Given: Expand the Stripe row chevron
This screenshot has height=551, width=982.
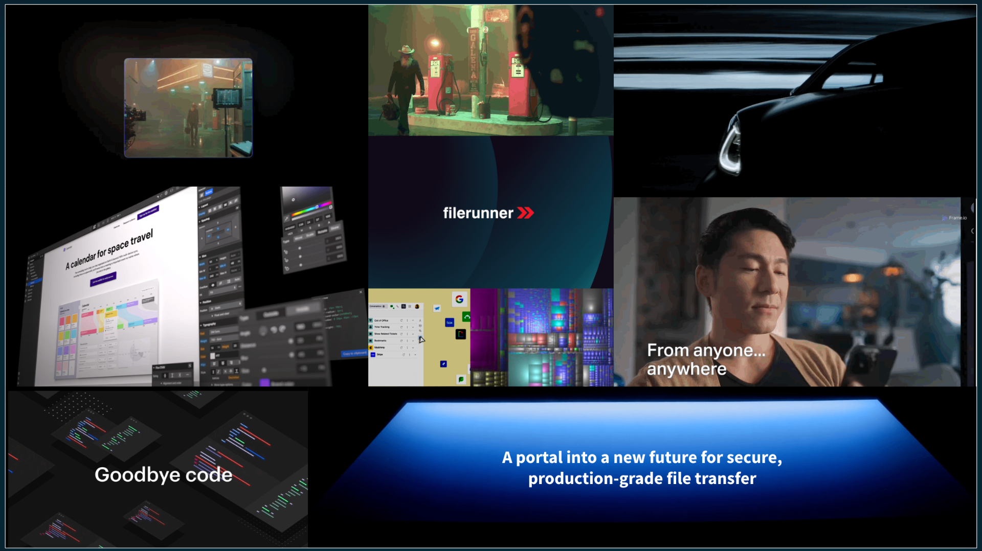Looking at the screenshot, I should (x=415, y=355).
